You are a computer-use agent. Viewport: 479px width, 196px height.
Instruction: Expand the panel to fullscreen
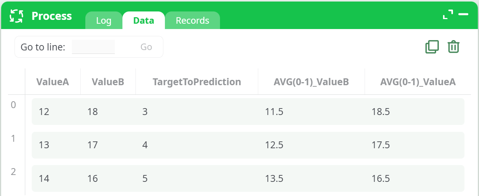448,15
